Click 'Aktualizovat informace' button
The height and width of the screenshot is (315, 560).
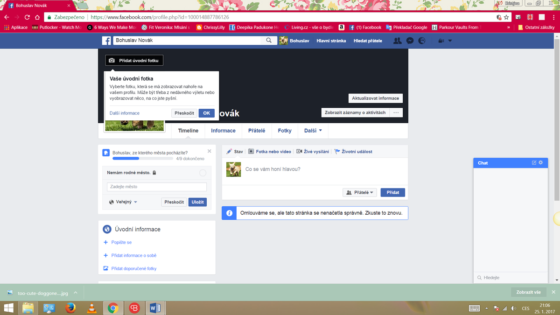coord(375,98)
